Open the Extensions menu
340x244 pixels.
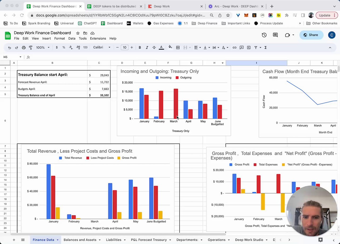[98, 38]
